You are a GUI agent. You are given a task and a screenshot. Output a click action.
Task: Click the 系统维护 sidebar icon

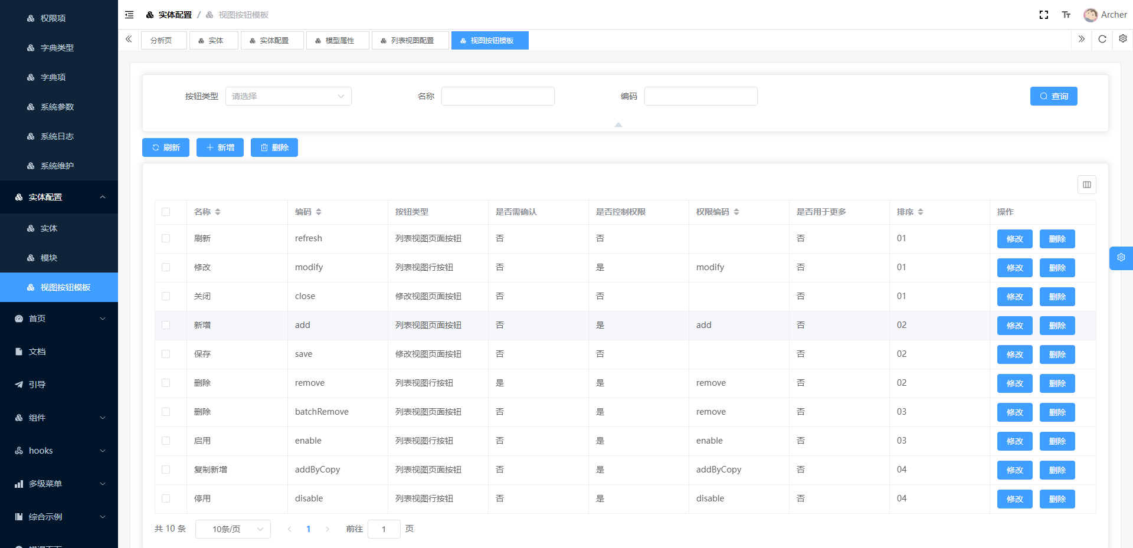31,166
